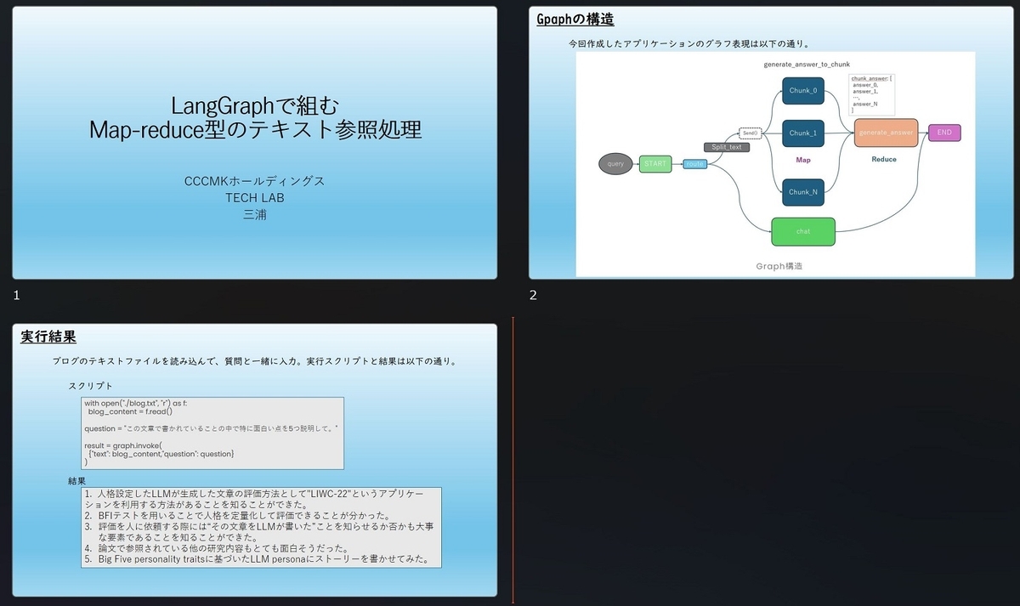This screenshot has height=606, width=1020.
Task: Click the 'Graph構造' caption
Action: pyautogui.click(x=779, y=266)
